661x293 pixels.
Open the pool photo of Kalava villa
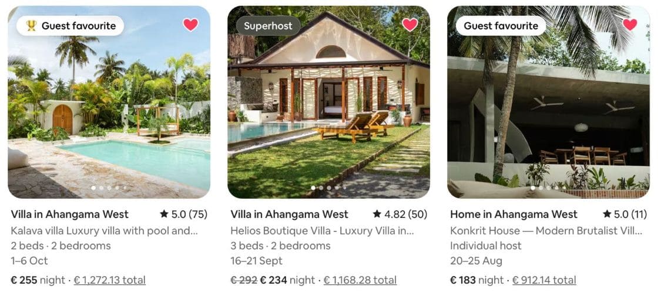point(109,102)
